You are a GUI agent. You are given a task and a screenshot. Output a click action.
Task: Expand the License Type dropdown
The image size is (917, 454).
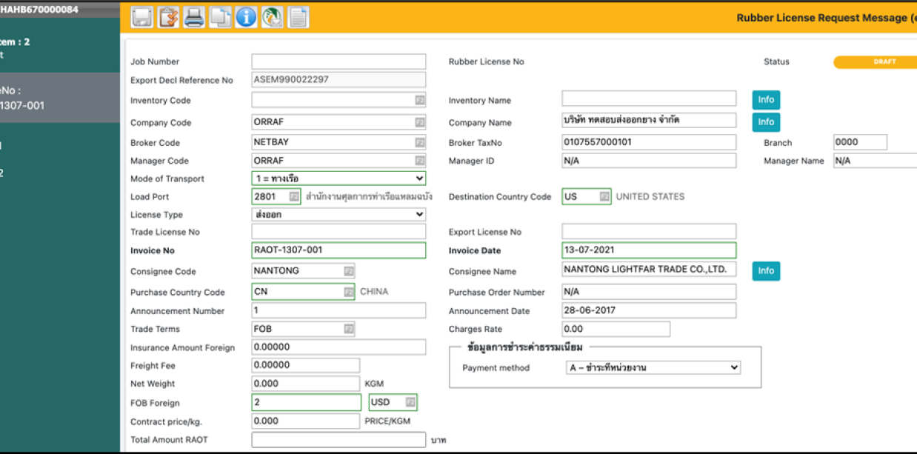(339, 215)
